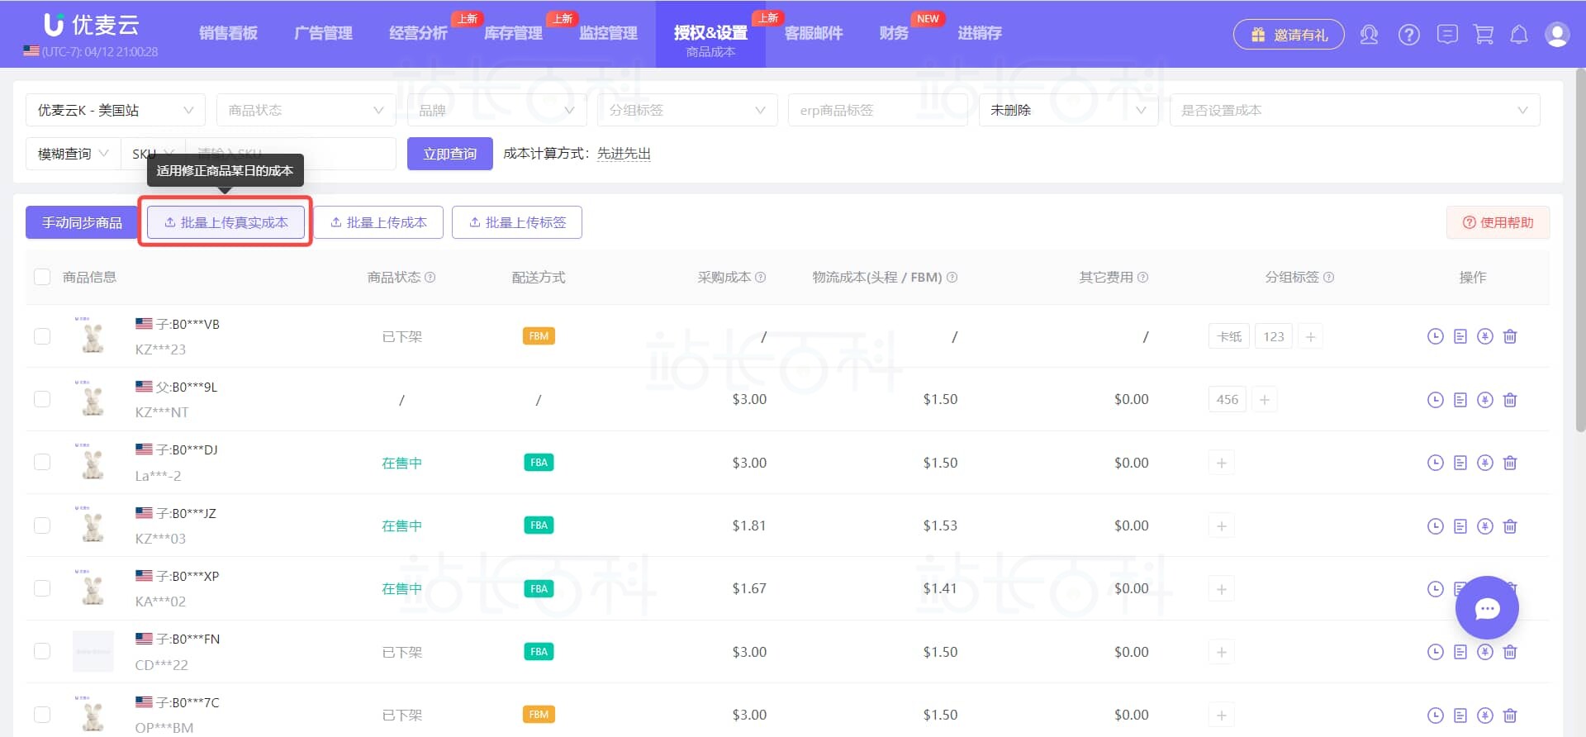This screenshot has height=737, width=1586.
Task: View cost history for B0***JZ row
Action: click(x=1436, y=526)
